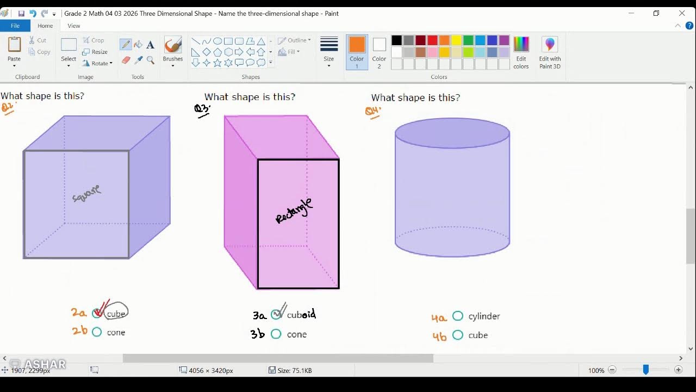Click the Paste clipboard icon
This screenshot has width=696, height=392.
pyautogui.click(x=14, y=45)
